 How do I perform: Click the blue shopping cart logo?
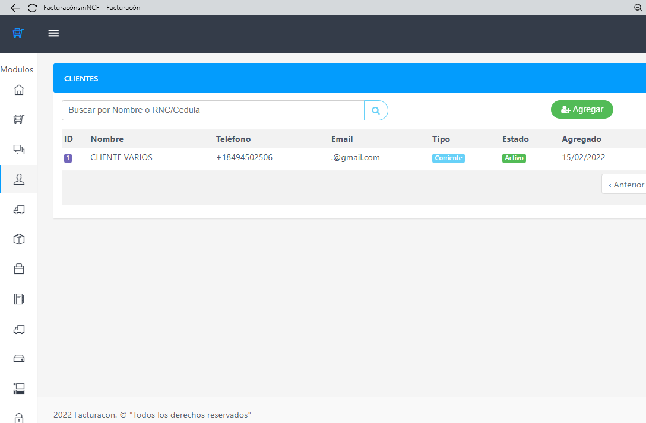click(x=18, y=33)
